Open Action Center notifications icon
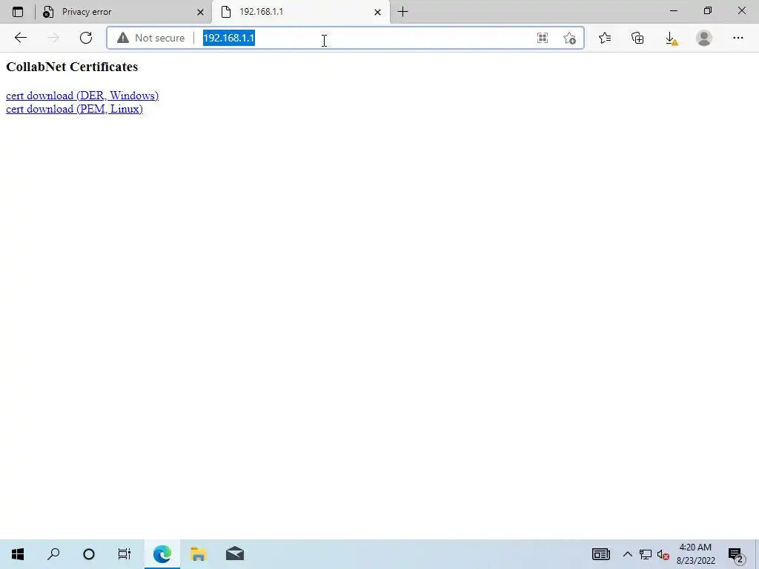 coord(735,554)
